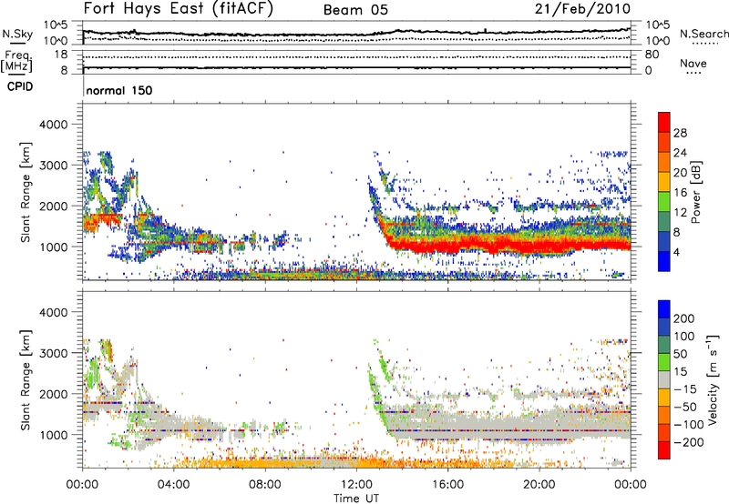Screen dimensions: 729x504
Task: Select the '12:00' time tick label
Action: click(356, 485)
